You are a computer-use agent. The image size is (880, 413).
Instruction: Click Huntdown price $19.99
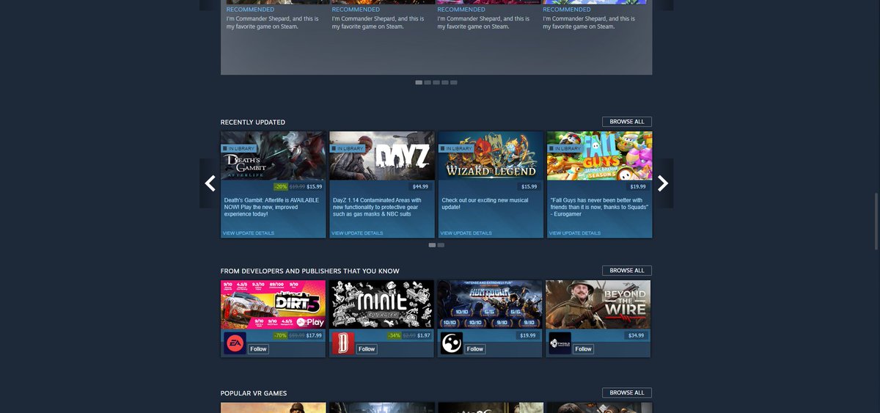(x=528, y=335)
